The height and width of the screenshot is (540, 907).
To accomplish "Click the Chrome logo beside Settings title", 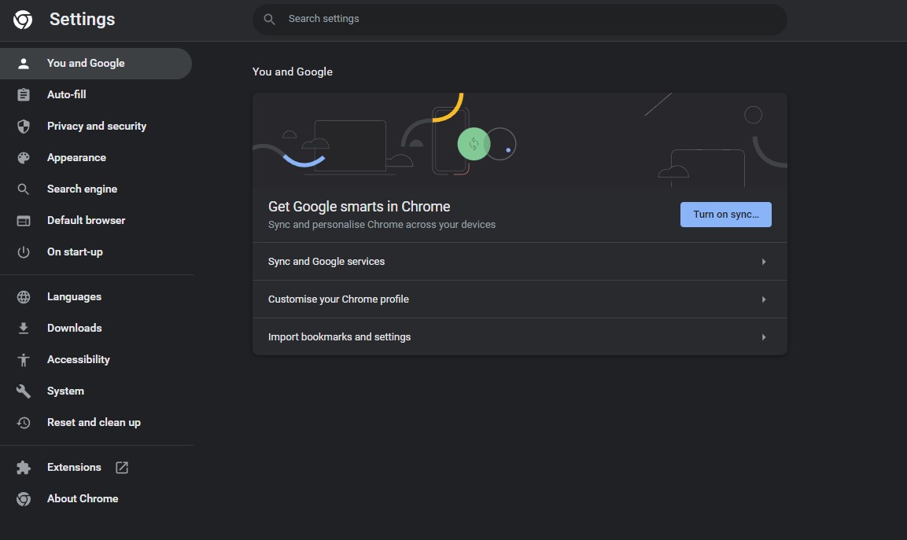I will (23, 19).
